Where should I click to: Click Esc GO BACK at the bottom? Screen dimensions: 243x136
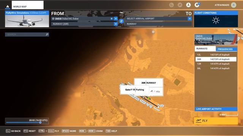13,131
